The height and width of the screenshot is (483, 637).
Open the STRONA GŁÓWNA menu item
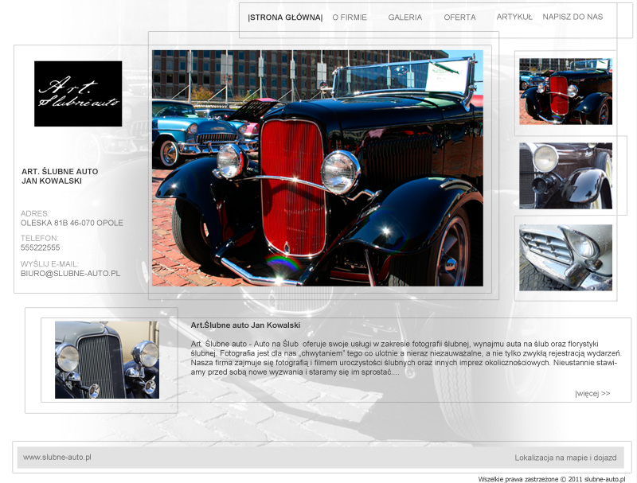click(285, 18)
